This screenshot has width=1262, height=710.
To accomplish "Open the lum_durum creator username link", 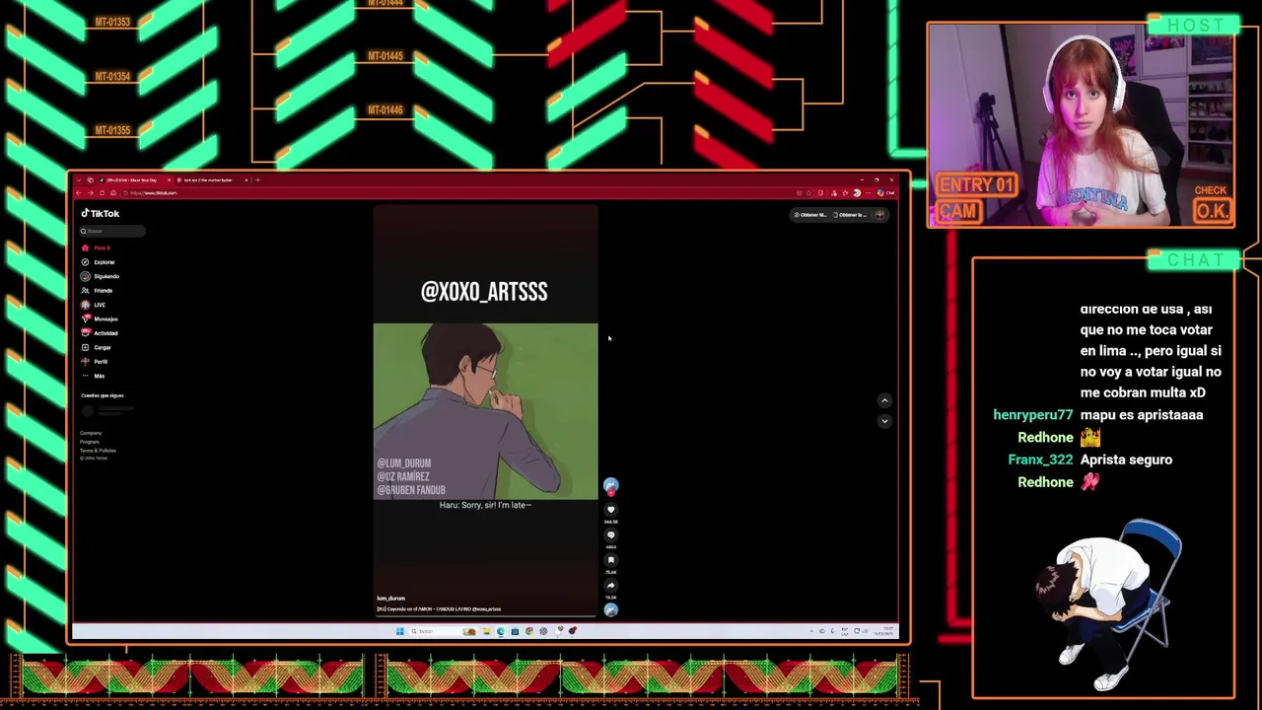I will [390, 599].
